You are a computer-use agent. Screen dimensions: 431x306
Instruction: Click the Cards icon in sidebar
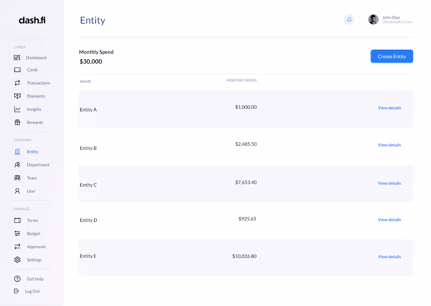pos(17,70)
